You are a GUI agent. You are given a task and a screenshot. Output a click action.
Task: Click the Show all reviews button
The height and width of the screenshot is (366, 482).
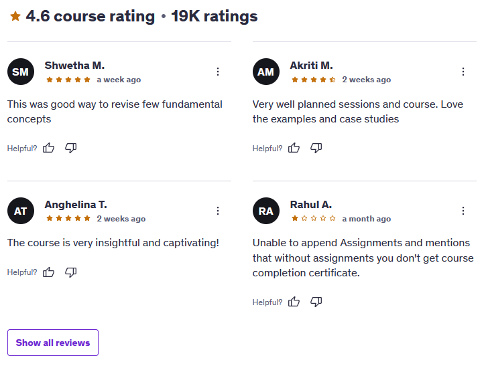point(53,343)
